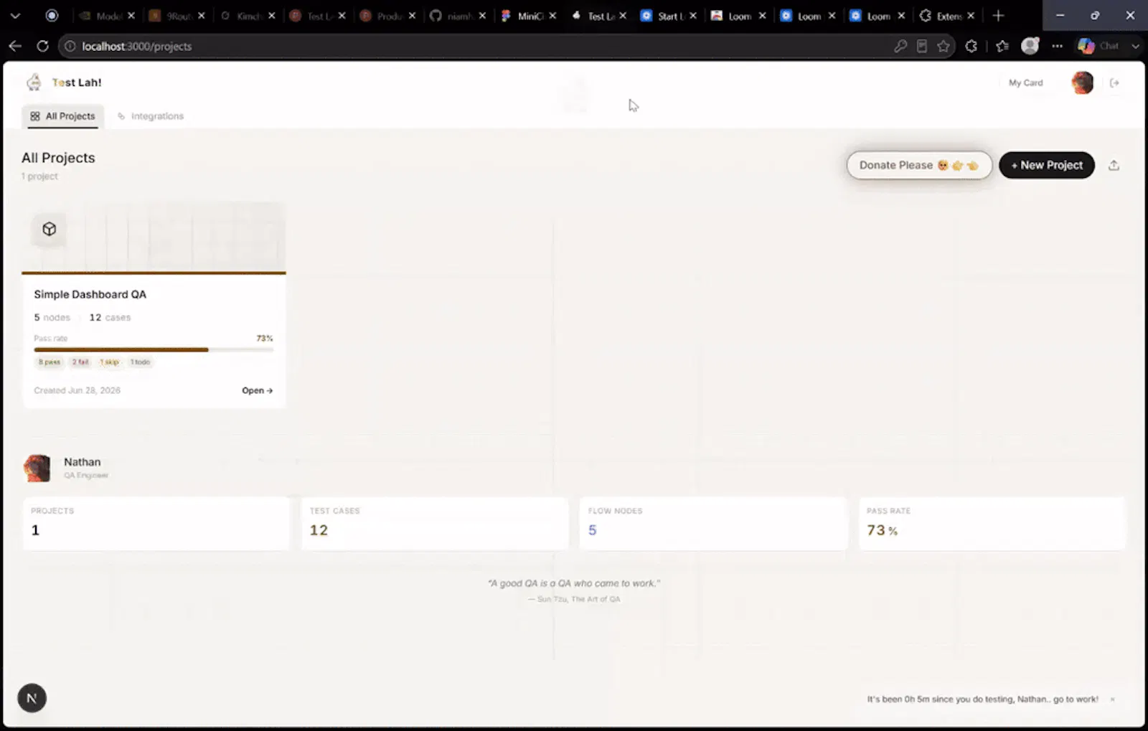
Task: Click the Flow Nodes stat card
Action: tap(713, 523)
